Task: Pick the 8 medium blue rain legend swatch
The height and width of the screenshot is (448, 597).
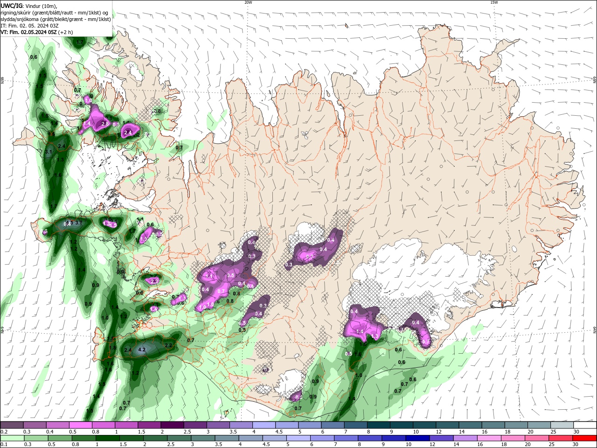Action: 370,438
